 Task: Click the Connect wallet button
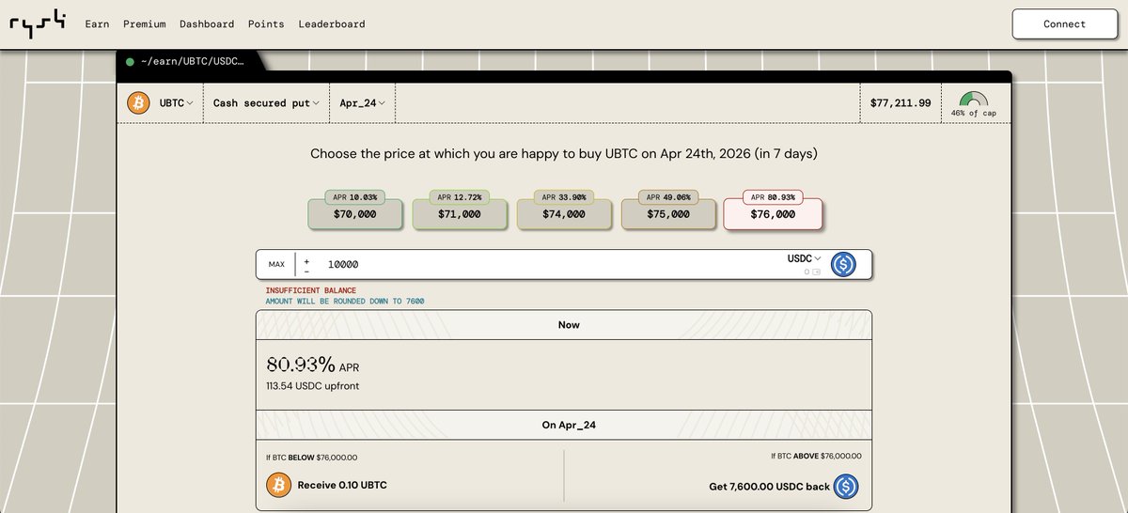click(1064, 24)
